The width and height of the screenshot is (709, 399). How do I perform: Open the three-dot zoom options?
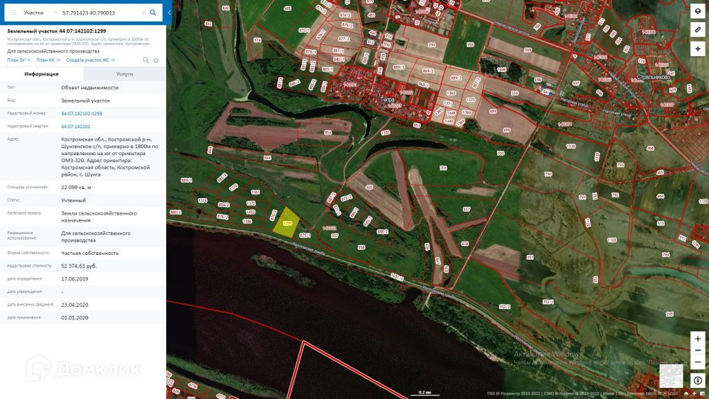coord(698,350)
